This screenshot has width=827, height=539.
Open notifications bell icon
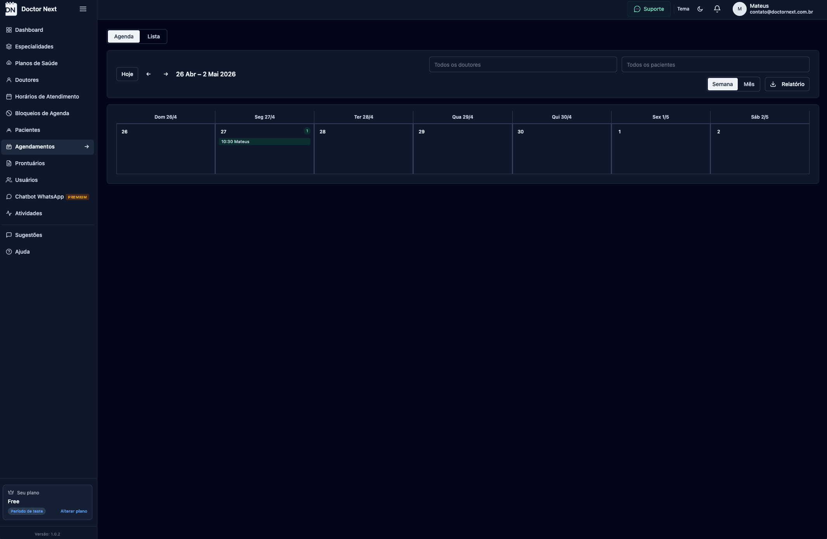pyautogui.click(x=717, y=9)
